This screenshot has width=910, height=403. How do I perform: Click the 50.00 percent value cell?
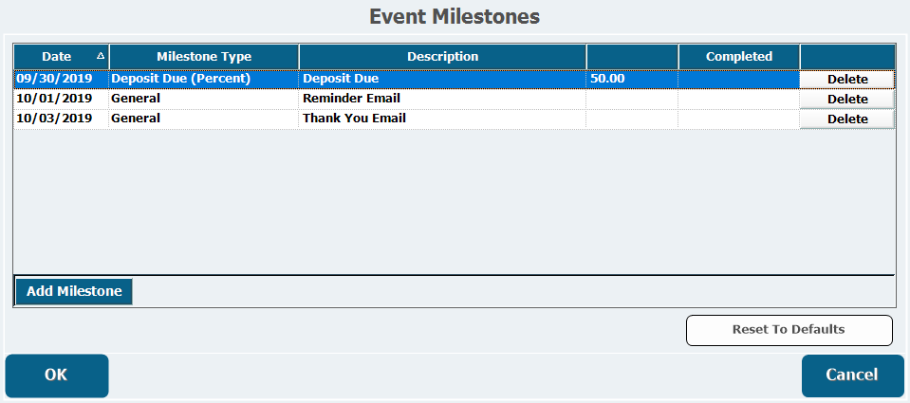[x=607, y=80]
